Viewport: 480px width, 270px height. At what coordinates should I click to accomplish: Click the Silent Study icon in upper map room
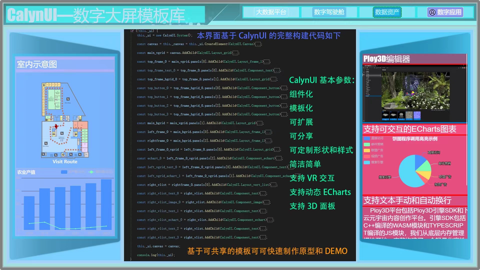tap(68, 99)
